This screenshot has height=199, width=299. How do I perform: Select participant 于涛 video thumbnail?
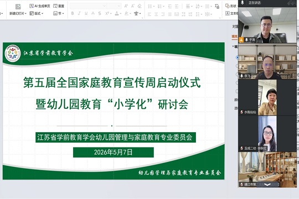point(267,25)
